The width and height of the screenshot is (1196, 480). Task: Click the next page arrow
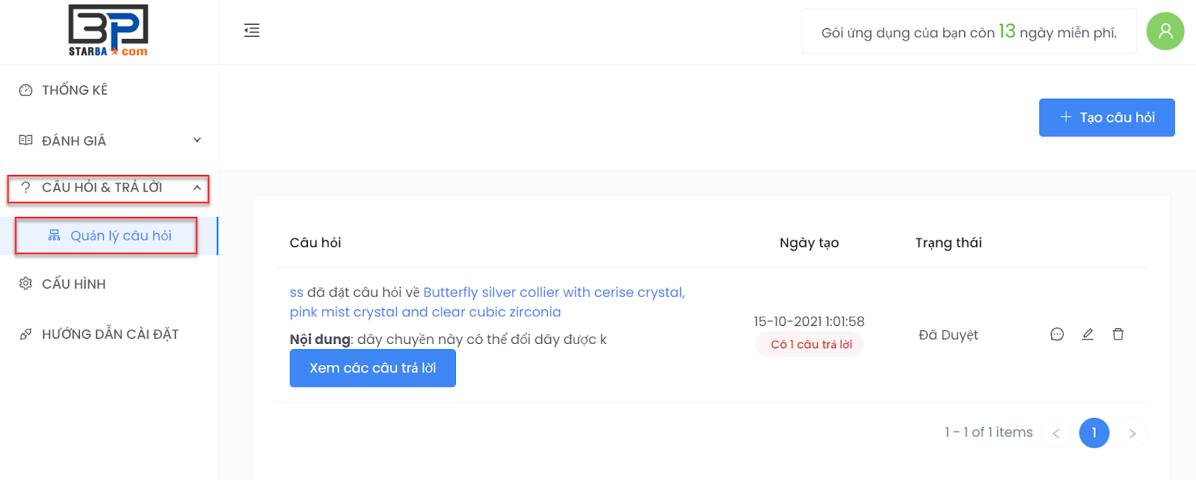[x=1132, y=433]
